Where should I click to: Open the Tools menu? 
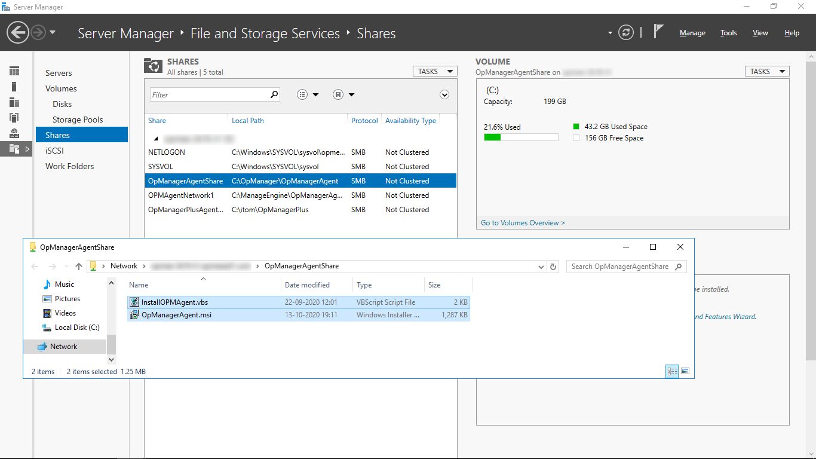(728, 33)
